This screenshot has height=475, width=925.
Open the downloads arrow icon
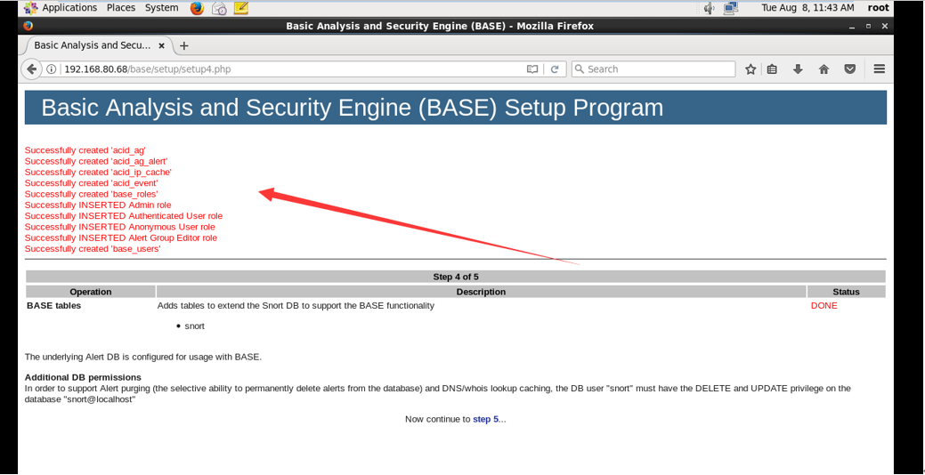799,69
